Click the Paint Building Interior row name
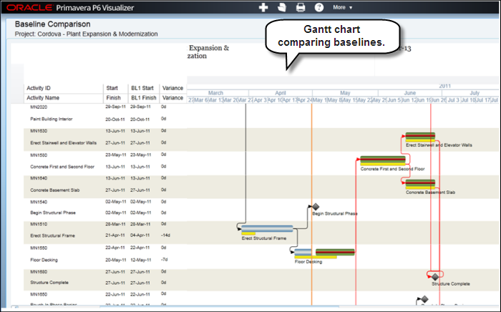The image size is (501, 312). pyautogui.click(x=51, y=119)
